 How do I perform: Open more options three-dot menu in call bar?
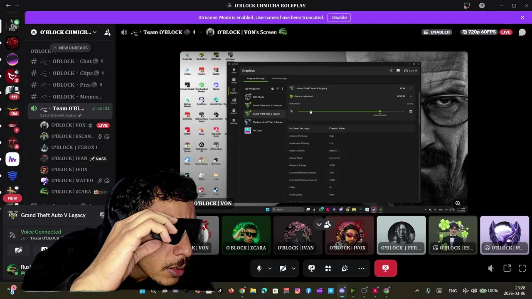coord(361,268)
